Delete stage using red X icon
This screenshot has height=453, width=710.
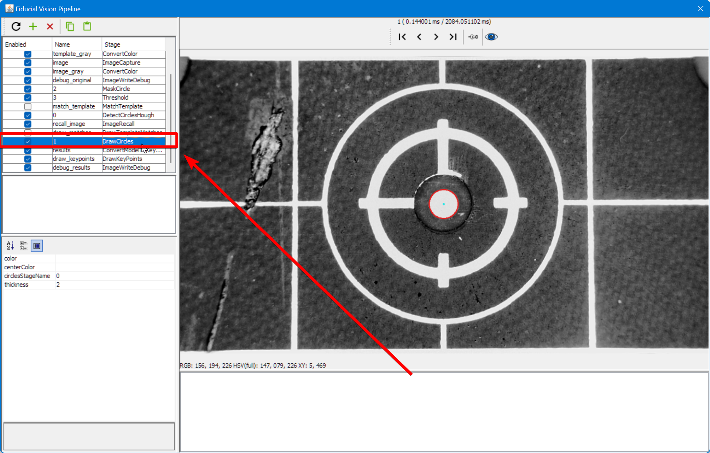click(x=50, y=26)
